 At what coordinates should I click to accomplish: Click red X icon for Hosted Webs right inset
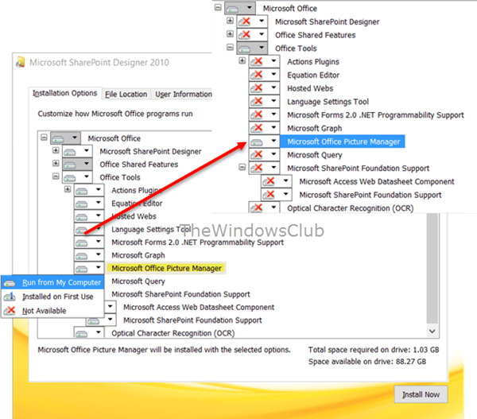257,88
